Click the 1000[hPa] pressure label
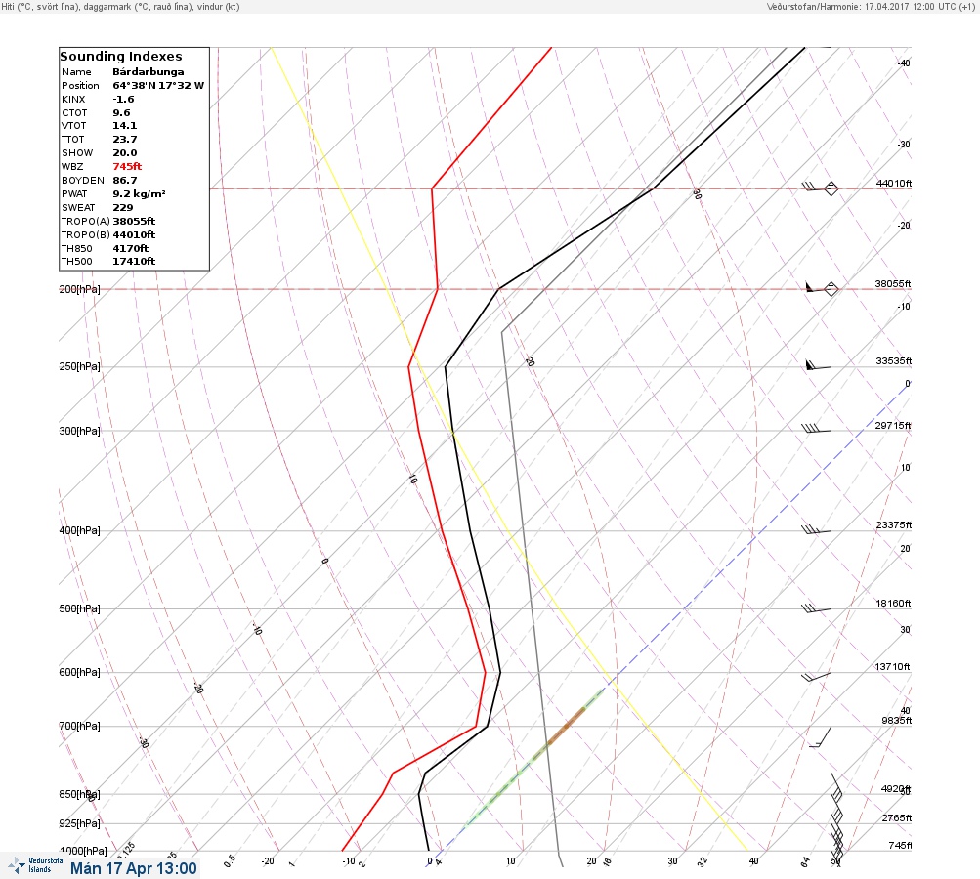 [x=82, y=852]
